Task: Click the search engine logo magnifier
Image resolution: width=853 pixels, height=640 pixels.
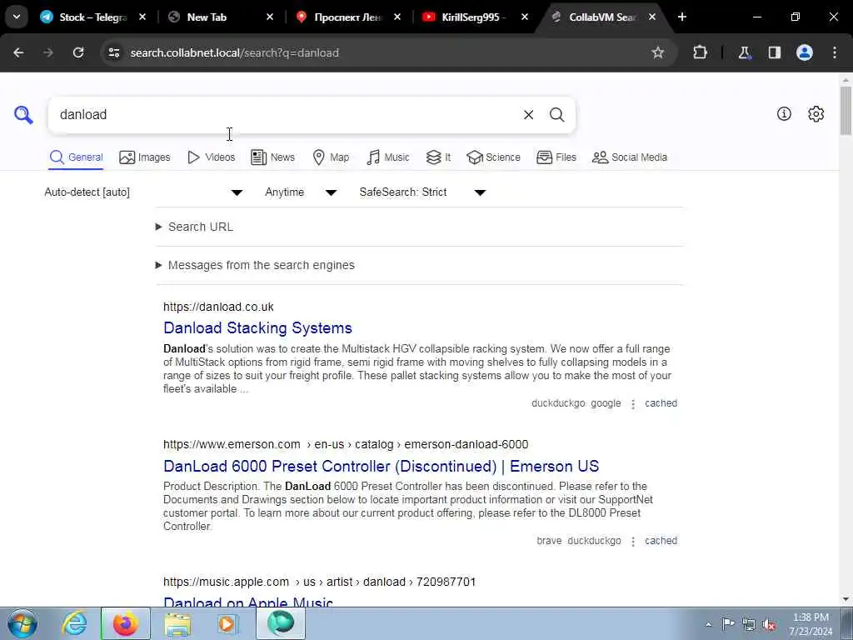Action: [23, 115]
